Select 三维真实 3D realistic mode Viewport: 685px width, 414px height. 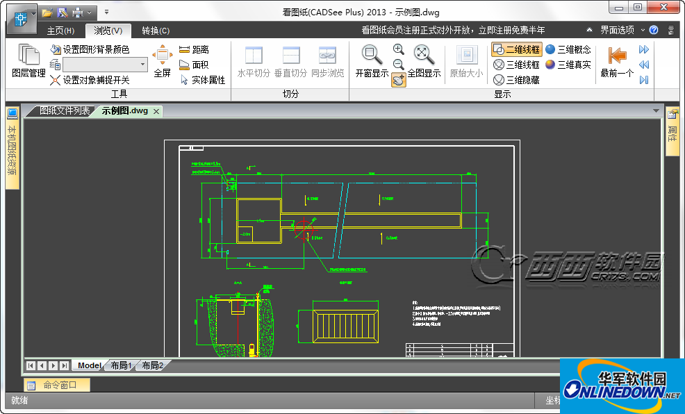coord(568,65)
